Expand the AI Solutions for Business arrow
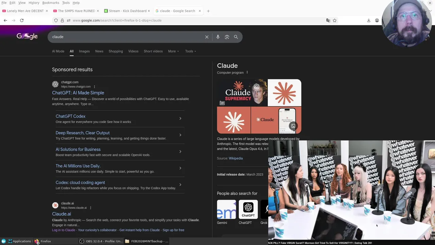Screen dimensions: 435x245 pos(180,151)
